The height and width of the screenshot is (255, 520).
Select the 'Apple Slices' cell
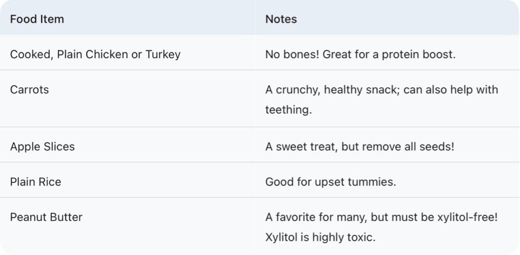point(42,147)
